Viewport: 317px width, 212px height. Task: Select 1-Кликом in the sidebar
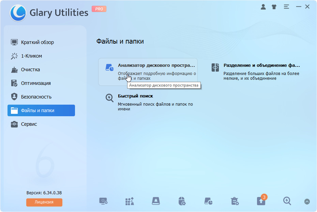(31, 56)
